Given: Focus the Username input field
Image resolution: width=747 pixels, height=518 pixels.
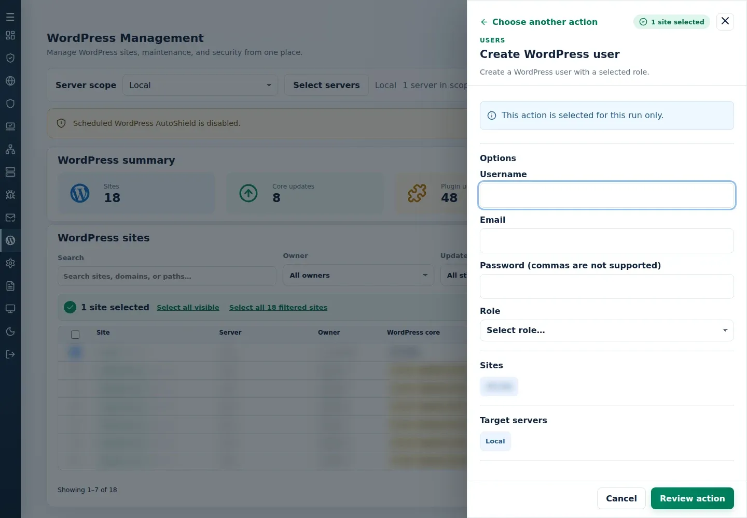Looking at the screenshot, I should [607, 195].
